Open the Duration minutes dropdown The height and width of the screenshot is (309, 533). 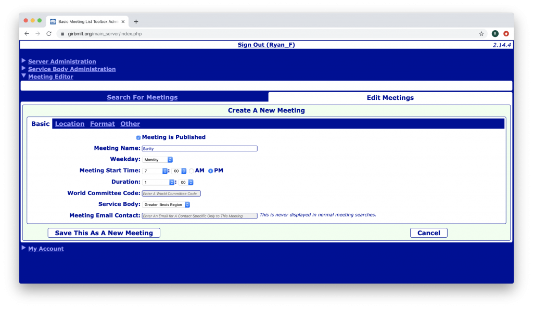point(186,183)
